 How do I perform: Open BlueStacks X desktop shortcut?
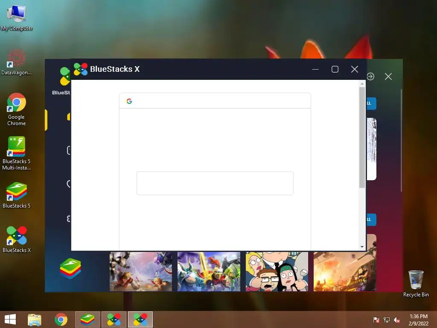click(17, 240)
